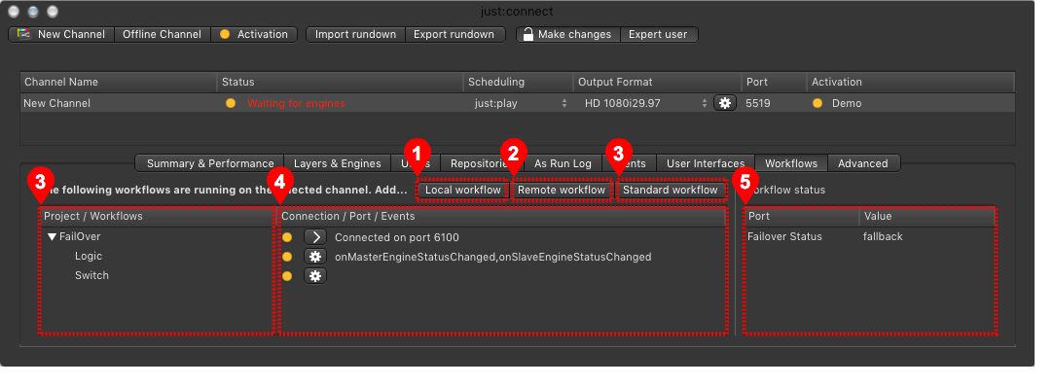Screen dimensions: 1054x386
Task: Click the fallback value cell
Action: click(883, 236)
